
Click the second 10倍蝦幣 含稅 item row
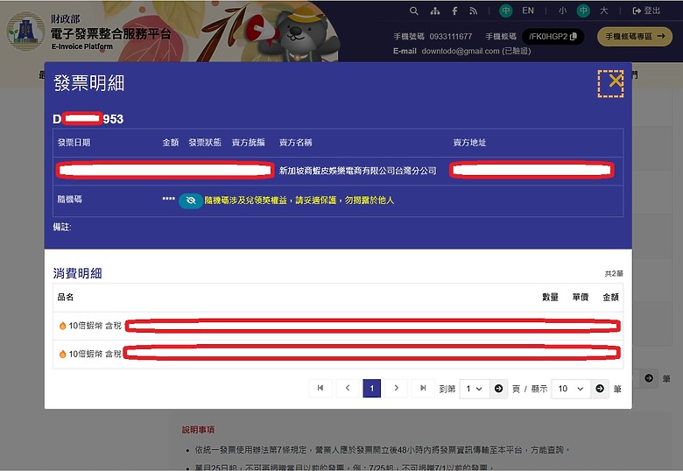pyautogui.click(x=338, y=355)
